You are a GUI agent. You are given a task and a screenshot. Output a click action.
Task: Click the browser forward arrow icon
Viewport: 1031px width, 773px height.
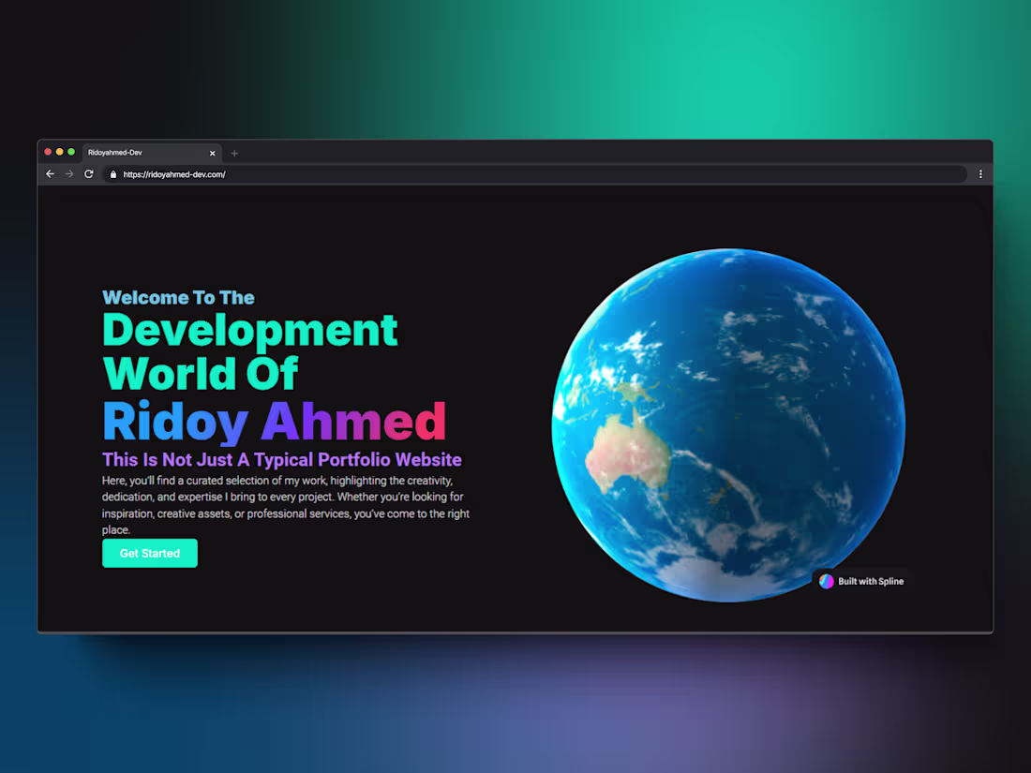coord(68,173)
